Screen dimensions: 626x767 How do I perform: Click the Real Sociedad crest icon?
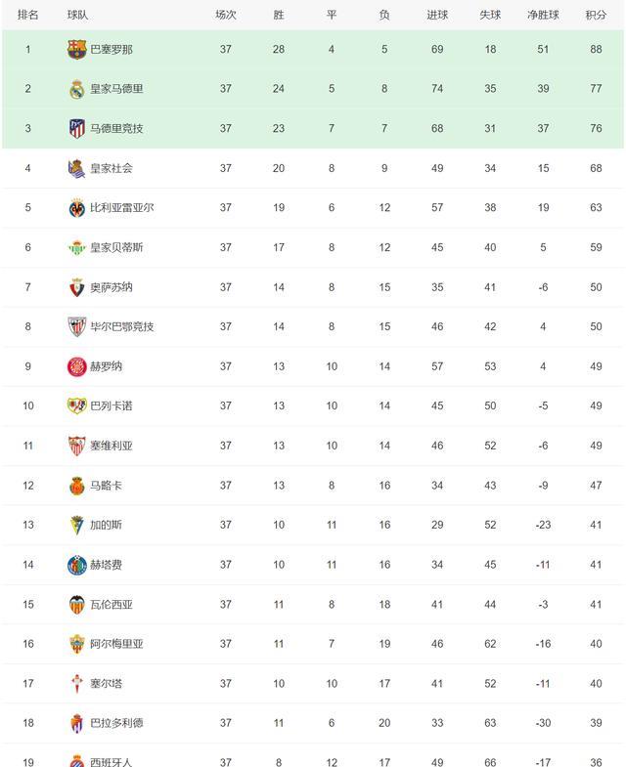pos(77,168)
